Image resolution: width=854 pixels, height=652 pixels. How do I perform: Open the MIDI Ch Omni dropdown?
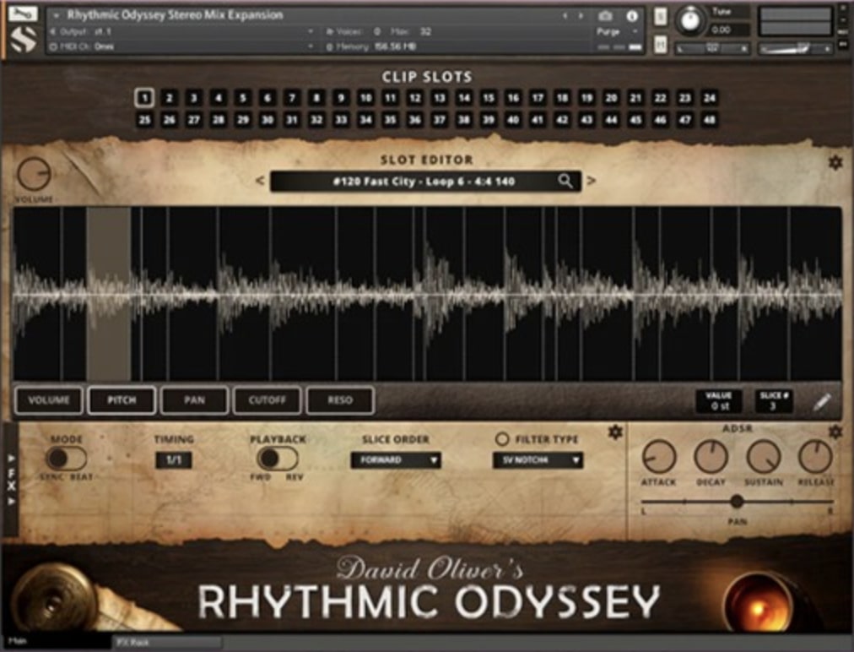182,47
